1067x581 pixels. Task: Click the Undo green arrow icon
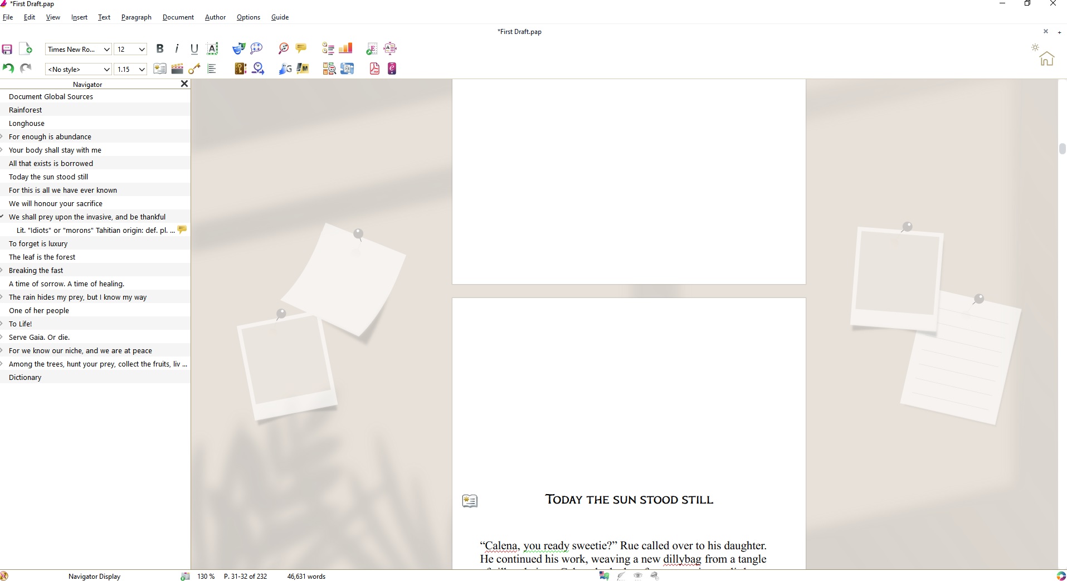(8, 69)
